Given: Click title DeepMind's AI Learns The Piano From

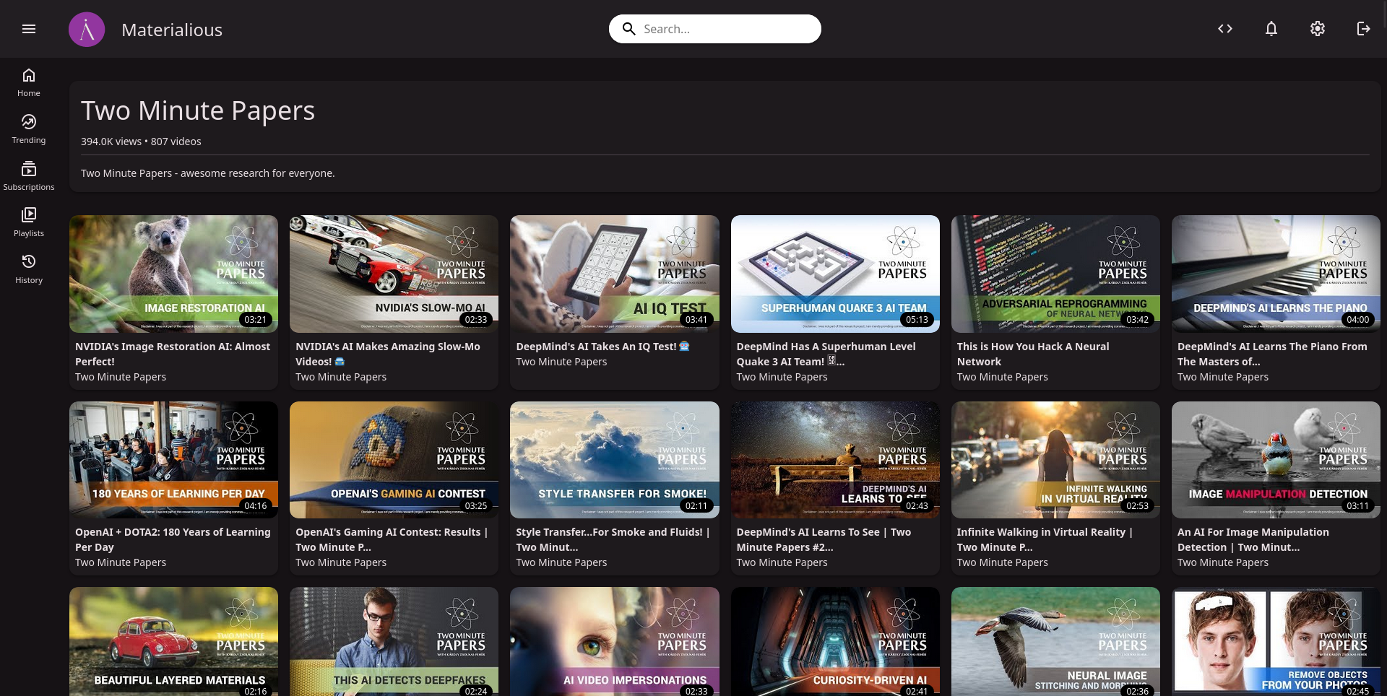Looking at the screenshot, I should click(x=1272, y=354).
